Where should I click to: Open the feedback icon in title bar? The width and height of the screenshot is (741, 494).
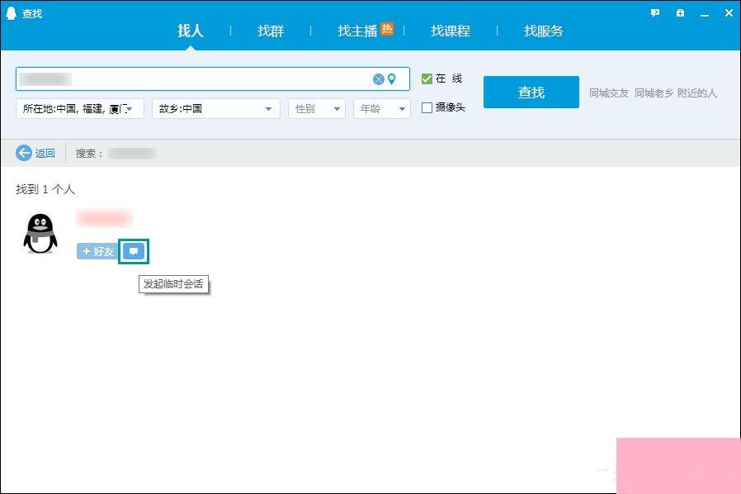654,12
